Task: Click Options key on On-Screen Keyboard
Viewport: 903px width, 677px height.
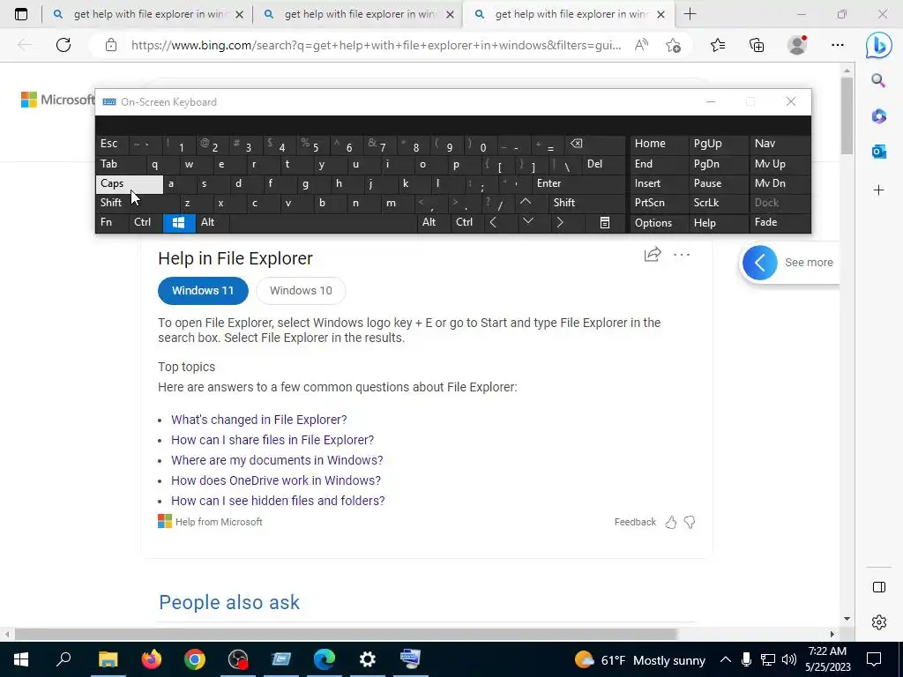Action: coord(659,223)
